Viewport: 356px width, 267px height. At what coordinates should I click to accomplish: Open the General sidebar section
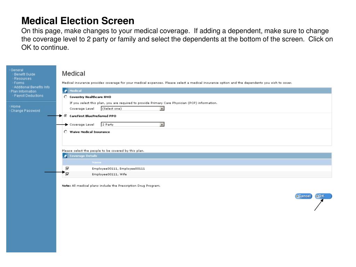pyautogui.click(x=17, y=70)
